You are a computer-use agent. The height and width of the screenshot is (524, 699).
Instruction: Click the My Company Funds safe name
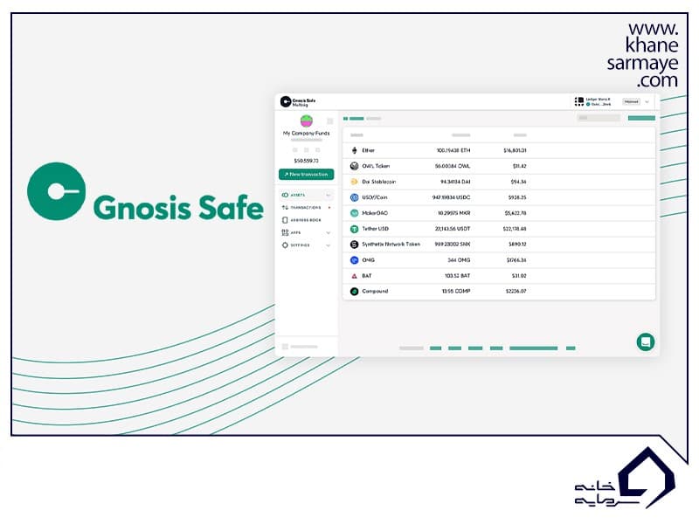coord(307,134)
